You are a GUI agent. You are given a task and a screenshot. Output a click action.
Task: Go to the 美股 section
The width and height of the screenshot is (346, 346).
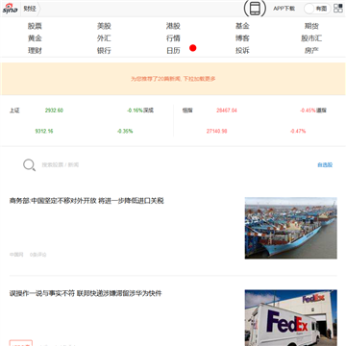[x=104, y=26]
